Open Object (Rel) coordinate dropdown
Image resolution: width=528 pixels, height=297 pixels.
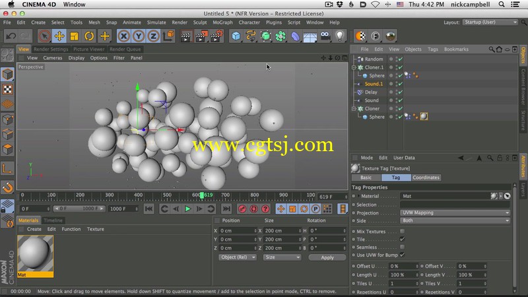pos(238,257)
